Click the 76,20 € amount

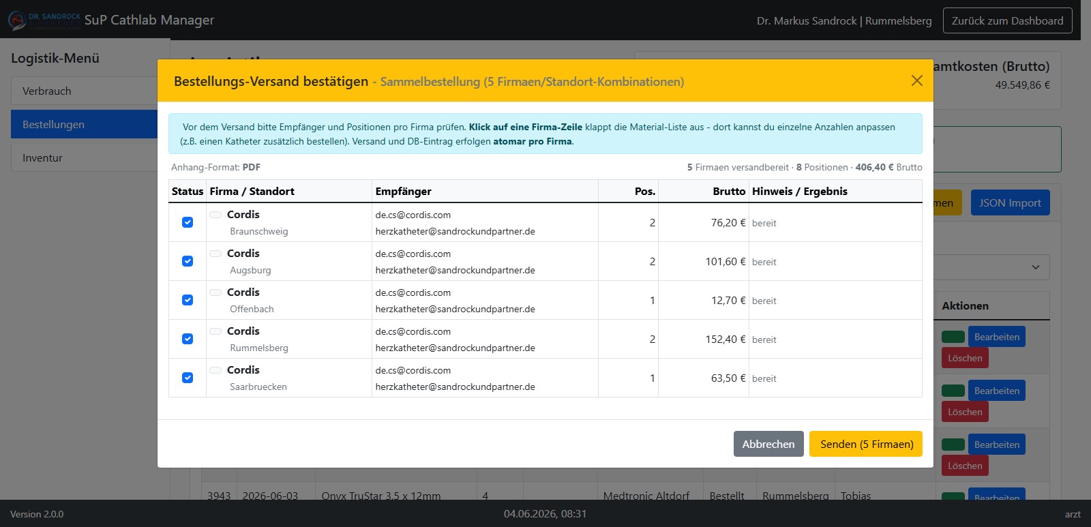point(728,222)
